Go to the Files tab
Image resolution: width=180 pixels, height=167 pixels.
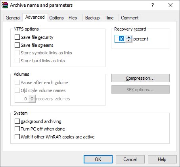(73, 18)
